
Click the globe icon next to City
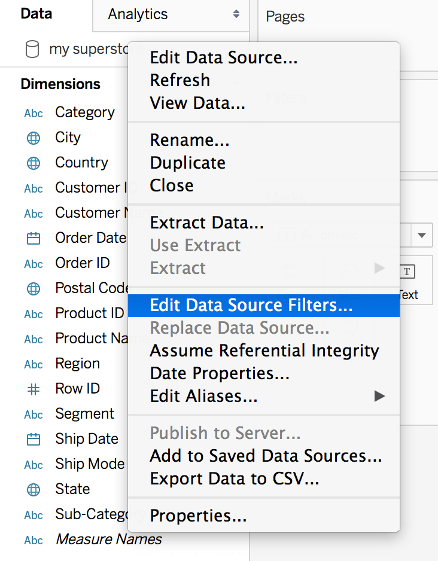34,138
